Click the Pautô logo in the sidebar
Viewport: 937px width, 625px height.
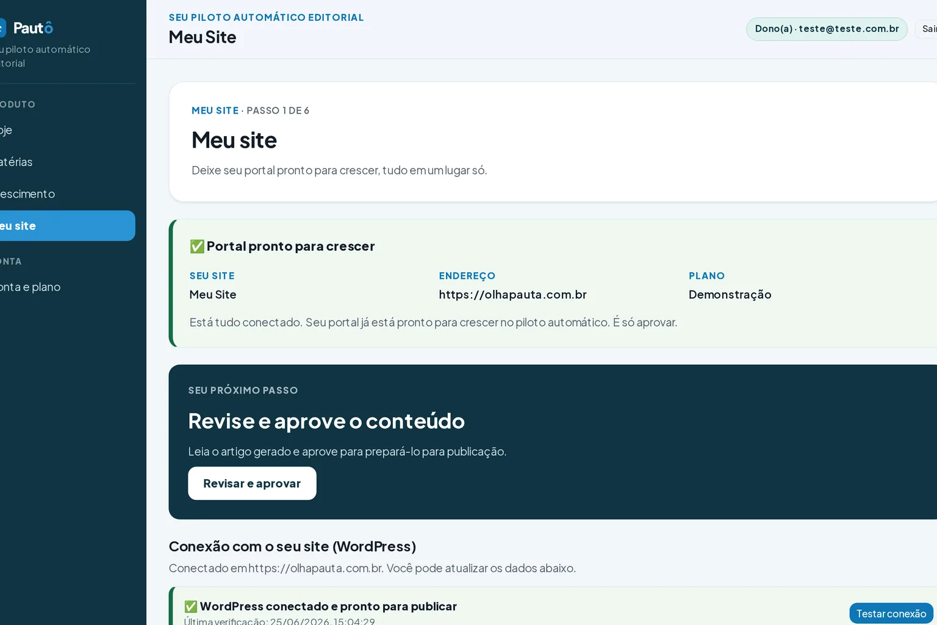pos(27,28)
